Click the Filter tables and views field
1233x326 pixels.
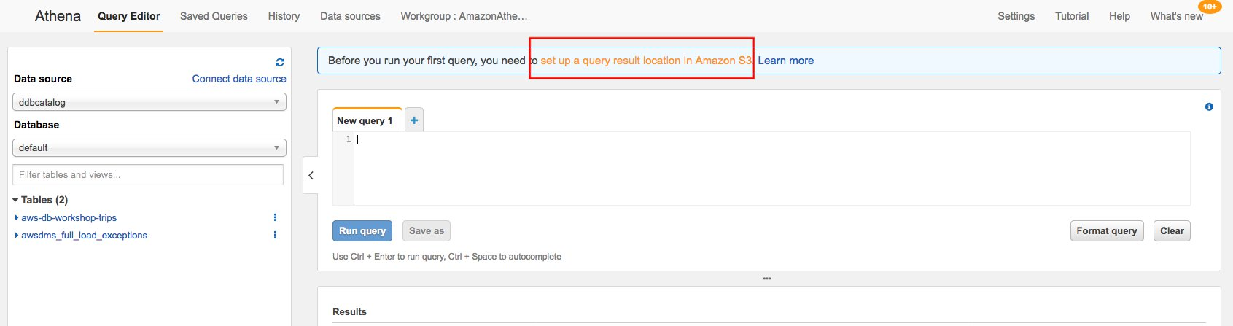148,174
